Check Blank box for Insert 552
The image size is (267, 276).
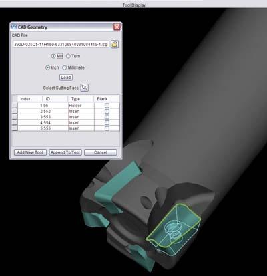pos(107,111)
